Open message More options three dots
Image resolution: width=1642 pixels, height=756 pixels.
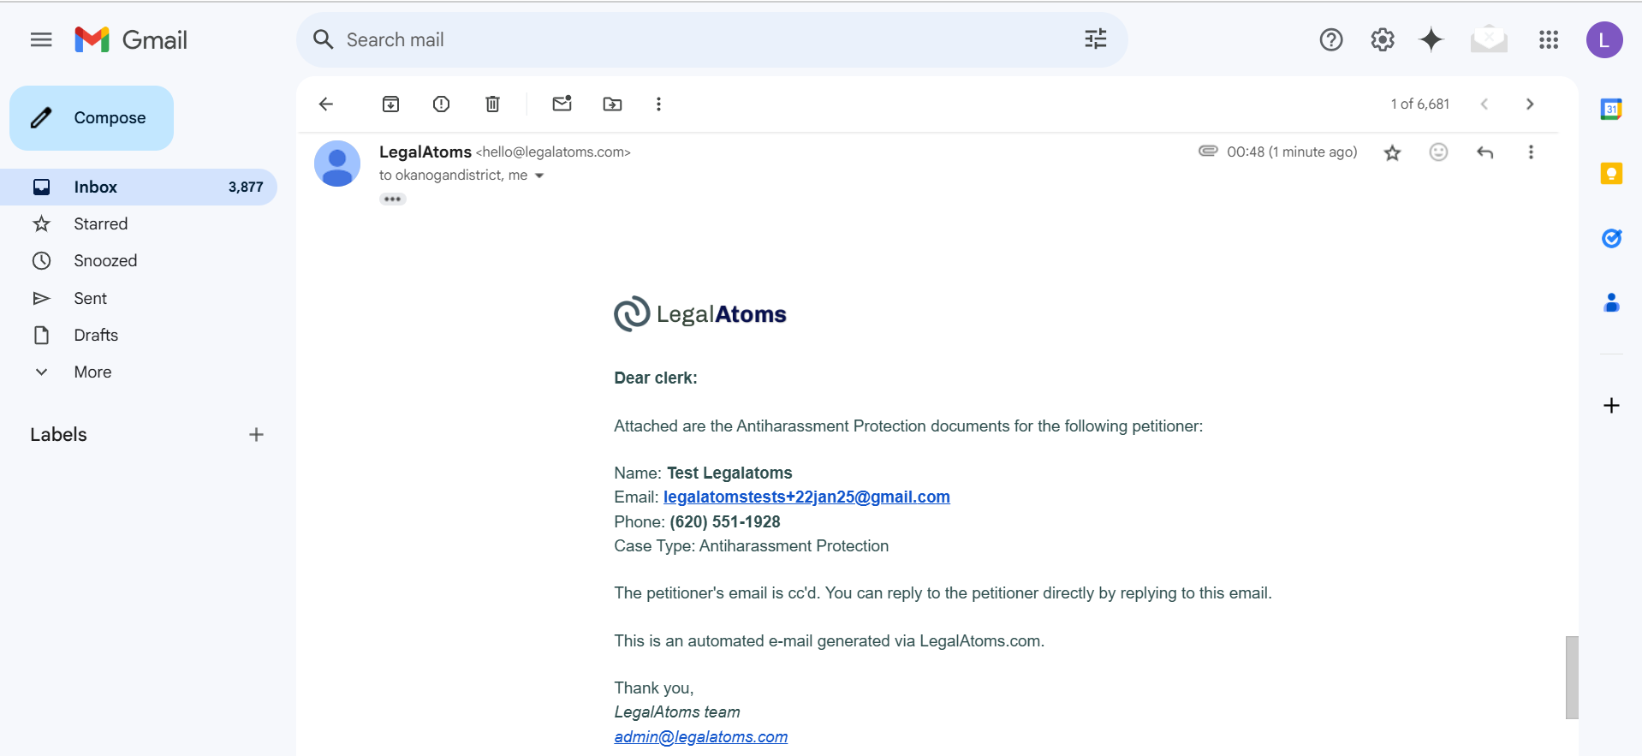pos(1531,152)
